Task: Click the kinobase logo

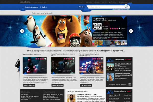Action: pos(26,2)
